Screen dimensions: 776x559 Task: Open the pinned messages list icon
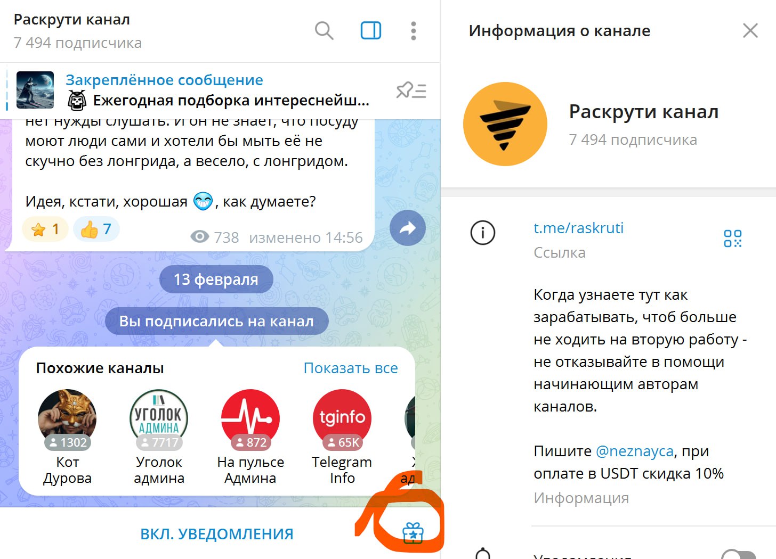[411, 91]
